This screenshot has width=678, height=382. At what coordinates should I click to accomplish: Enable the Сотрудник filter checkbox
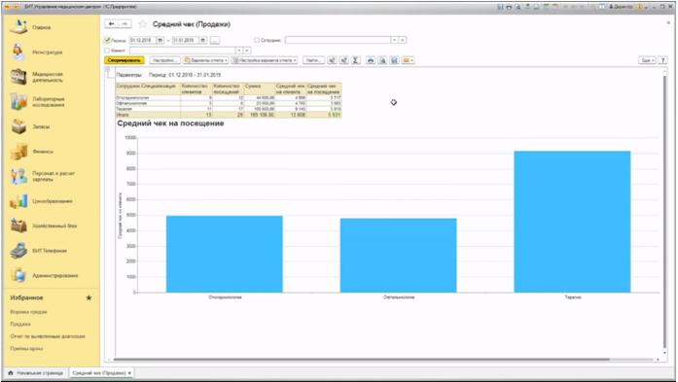tap(257, 40)
